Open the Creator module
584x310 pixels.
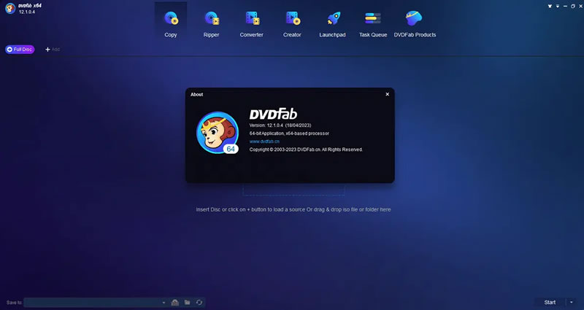tap(292, 24)
